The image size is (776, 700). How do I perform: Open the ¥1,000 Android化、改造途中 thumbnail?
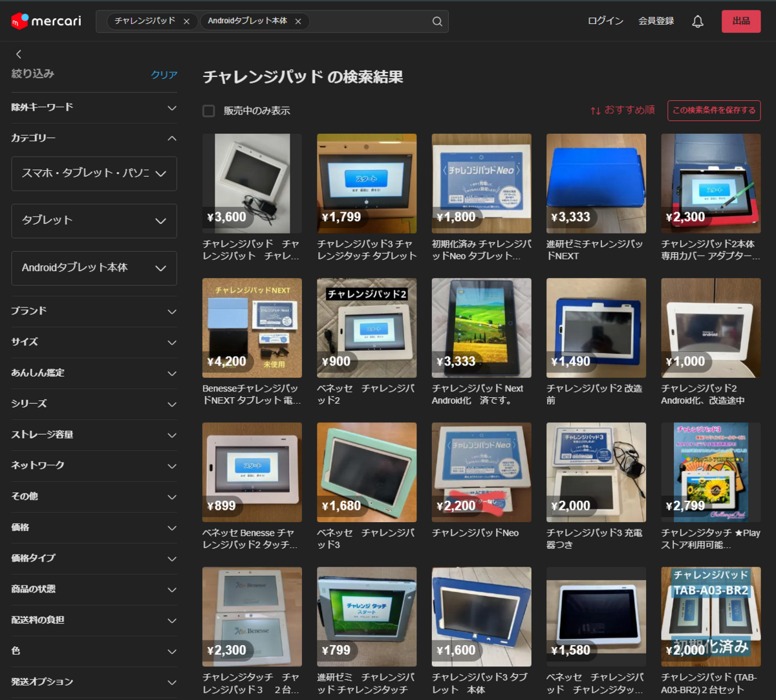tap(711, 328)
